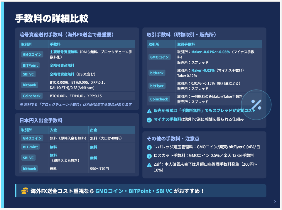Select SBI VC badge in 日本円入出金手数料 table
Screen dimensions: 282x210
pos(28,158)
